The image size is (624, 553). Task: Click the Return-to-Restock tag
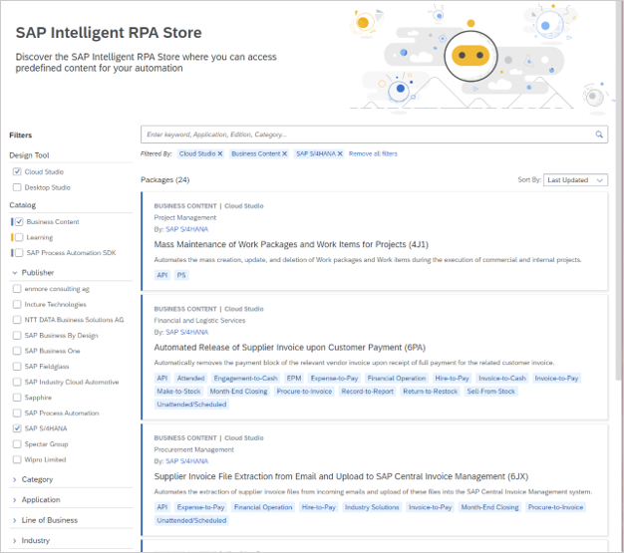coord(431,392)
